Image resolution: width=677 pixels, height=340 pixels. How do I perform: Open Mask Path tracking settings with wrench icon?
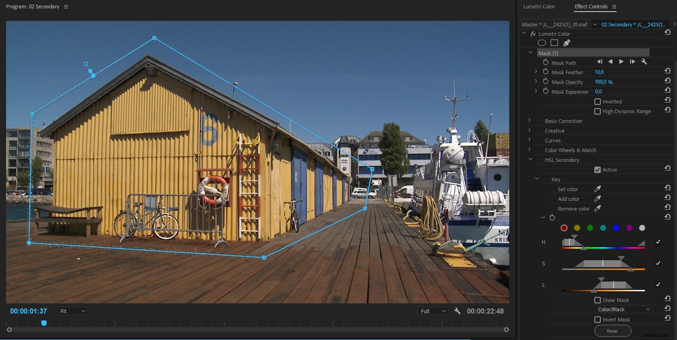[644, 61]
